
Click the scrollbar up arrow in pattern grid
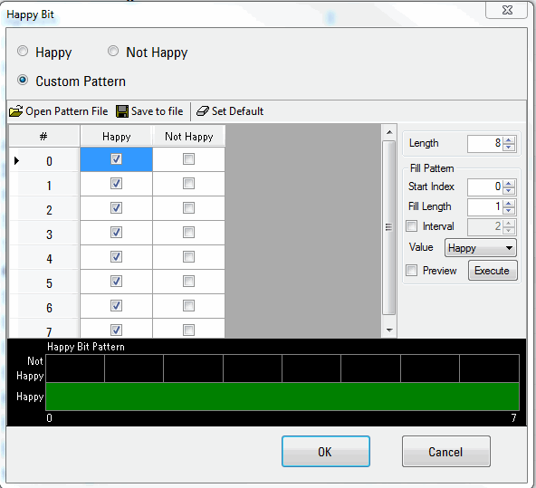pos(389,132)
